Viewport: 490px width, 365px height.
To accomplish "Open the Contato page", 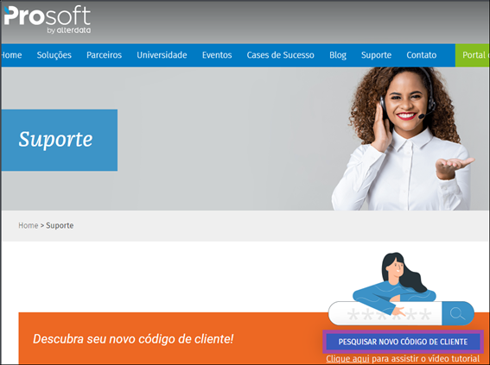I will click(421, 55).
